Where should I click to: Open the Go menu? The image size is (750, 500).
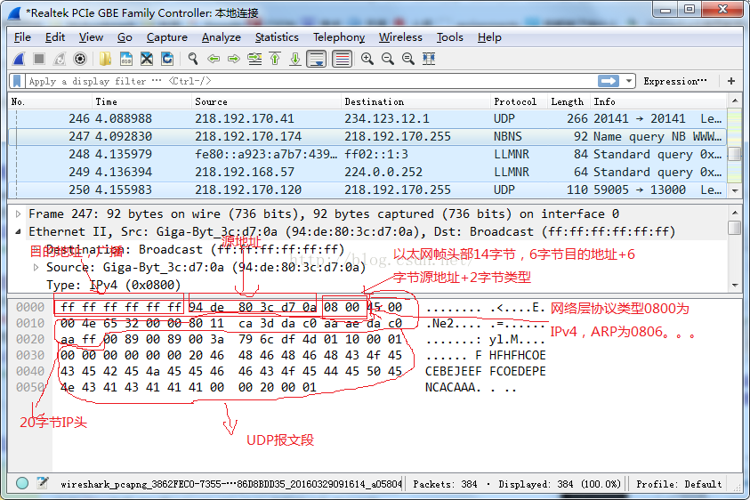[x=125, y=37]
